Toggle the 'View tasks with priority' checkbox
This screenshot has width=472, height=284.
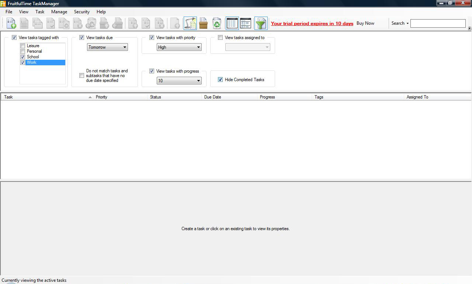pyautogui.click(x=152, y=38)
